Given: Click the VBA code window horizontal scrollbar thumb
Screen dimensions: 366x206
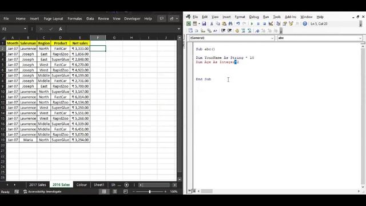Looking at the screenshot, I should pyautogui.click(x=207, y=191).
